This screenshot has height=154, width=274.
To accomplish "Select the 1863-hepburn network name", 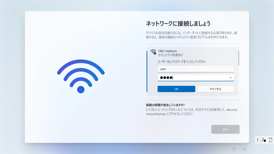I will coord(168,51).
